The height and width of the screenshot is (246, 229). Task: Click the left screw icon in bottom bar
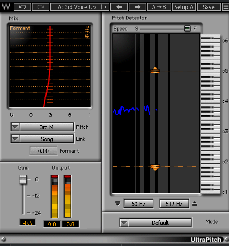(x=4, y=239)
